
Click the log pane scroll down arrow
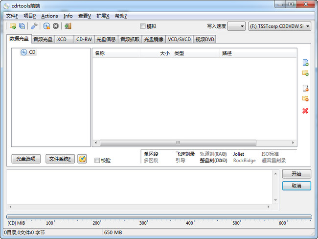(275, 200)
